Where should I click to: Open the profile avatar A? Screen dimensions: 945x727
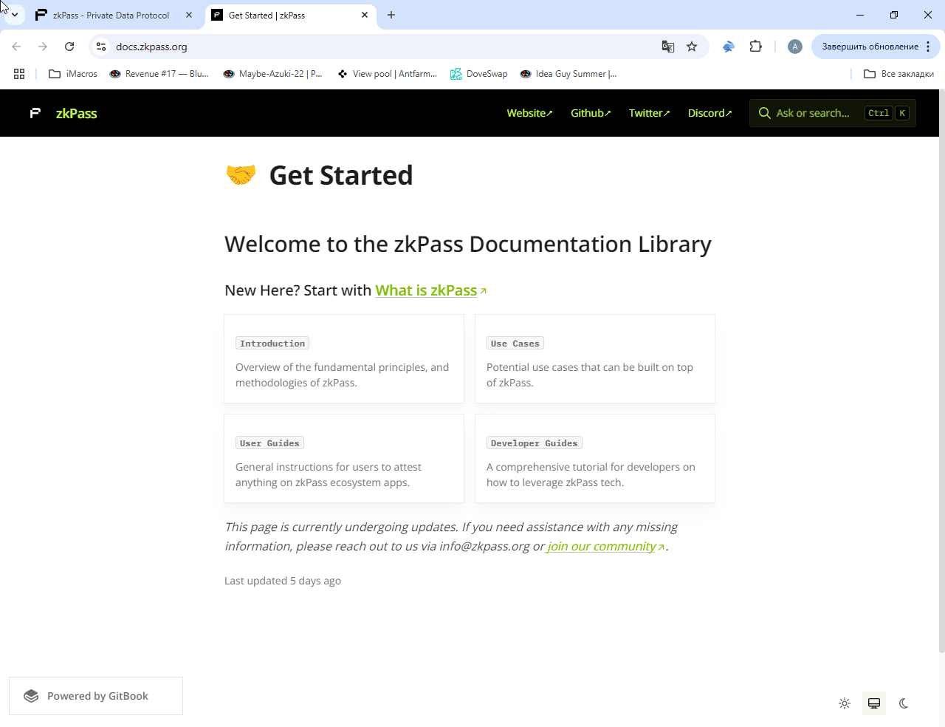(x=795, y=47)
